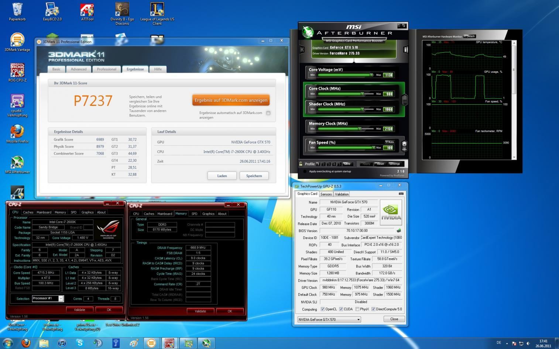Click Core Voltage slider in Afterburner
Image resolution: width=559 pixels, height=349 pixels.
point(346,75)
